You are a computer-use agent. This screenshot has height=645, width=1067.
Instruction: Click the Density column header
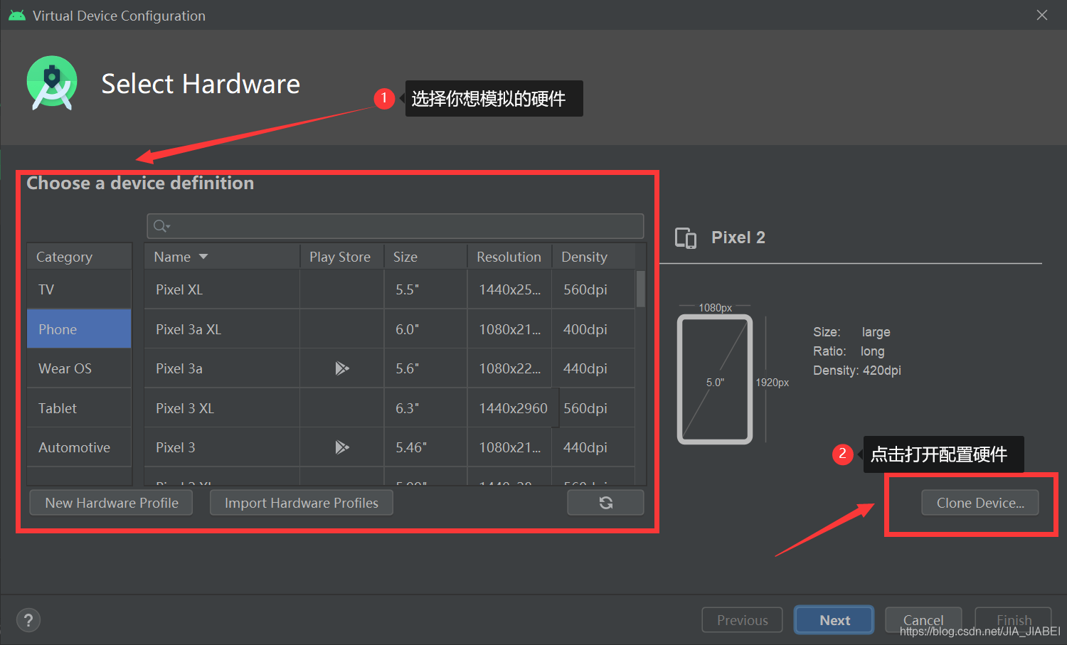(593, 257)
